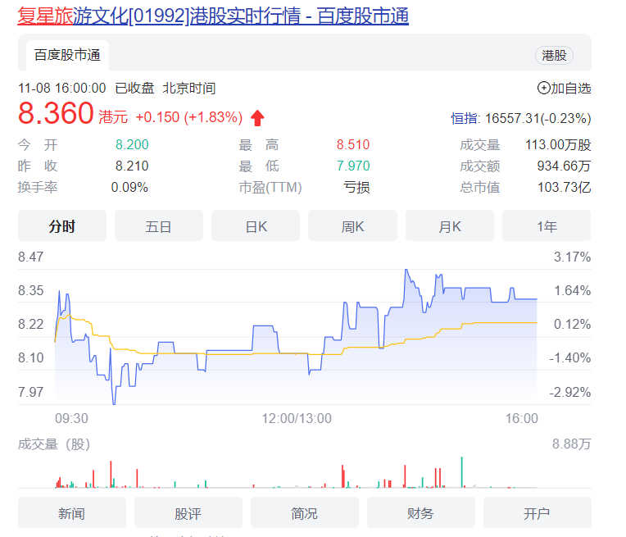Display the 月K monthly chart

click(449, 226)
